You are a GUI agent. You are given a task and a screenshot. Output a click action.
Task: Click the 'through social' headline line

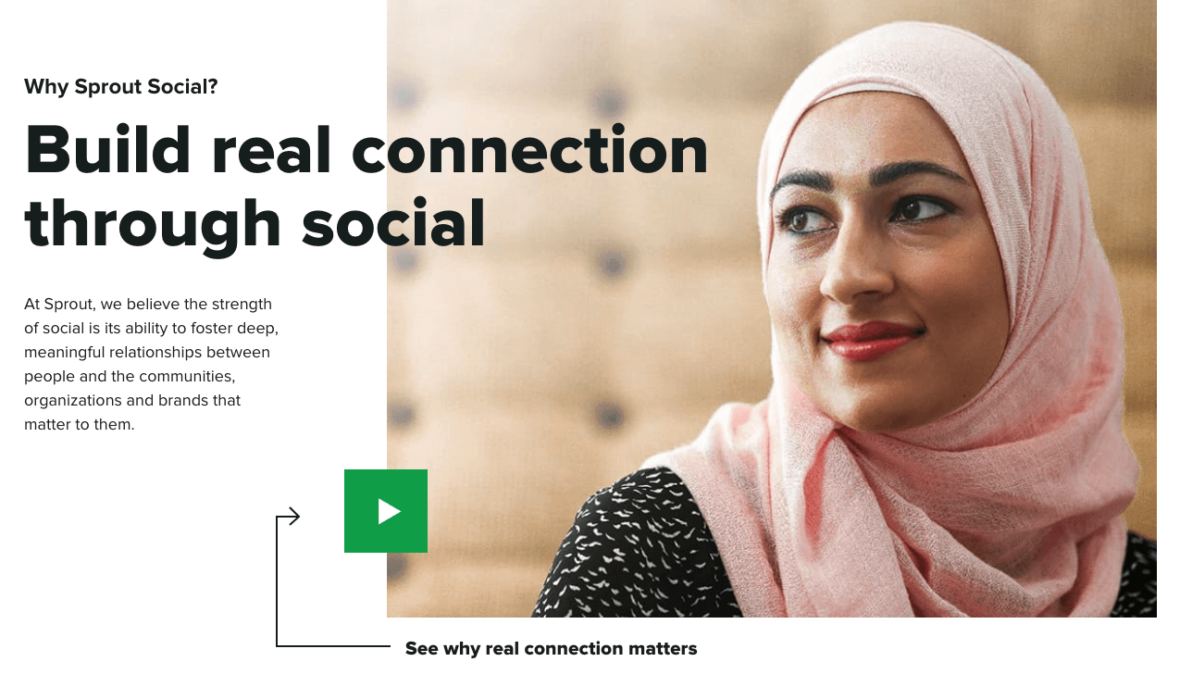(255, 226)
